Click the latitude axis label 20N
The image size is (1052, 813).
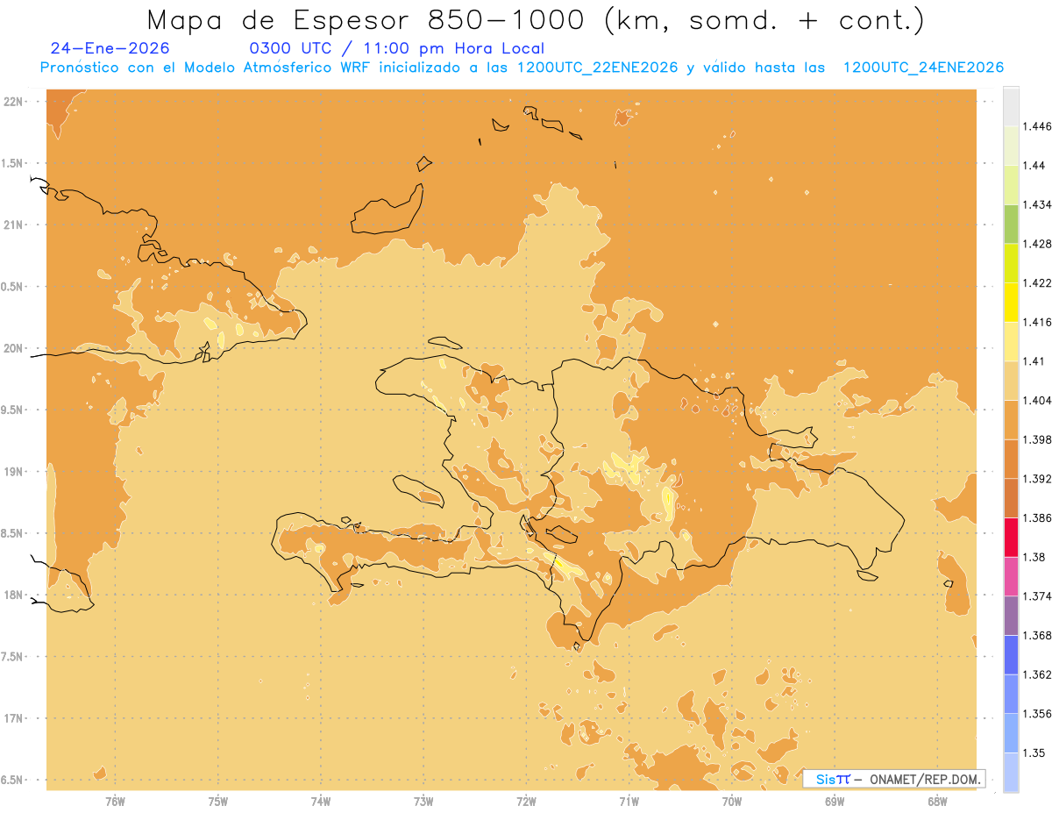(15, 348)
